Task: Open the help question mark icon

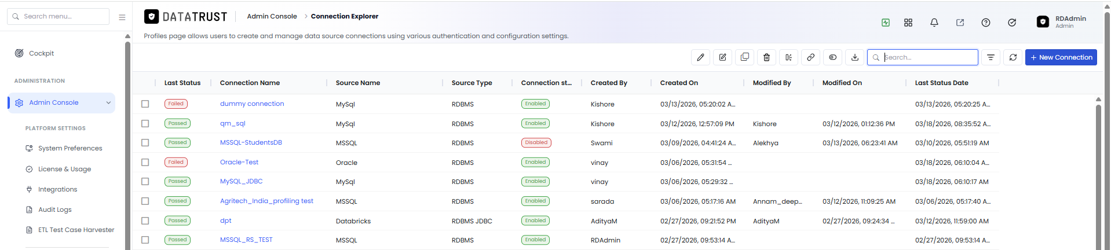Action: coord(985,23)
